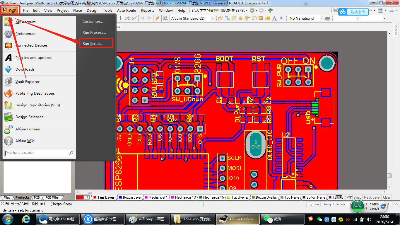Open the Auto Route menu

127,10
